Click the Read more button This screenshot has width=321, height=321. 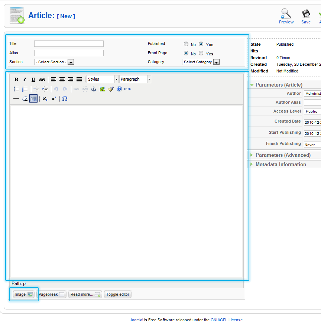pyautogui.click(x=85, y=294)
